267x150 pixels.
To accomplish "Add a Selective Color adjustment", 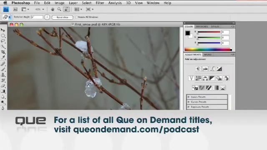I will pyautogui.click(x=223, y=88).
